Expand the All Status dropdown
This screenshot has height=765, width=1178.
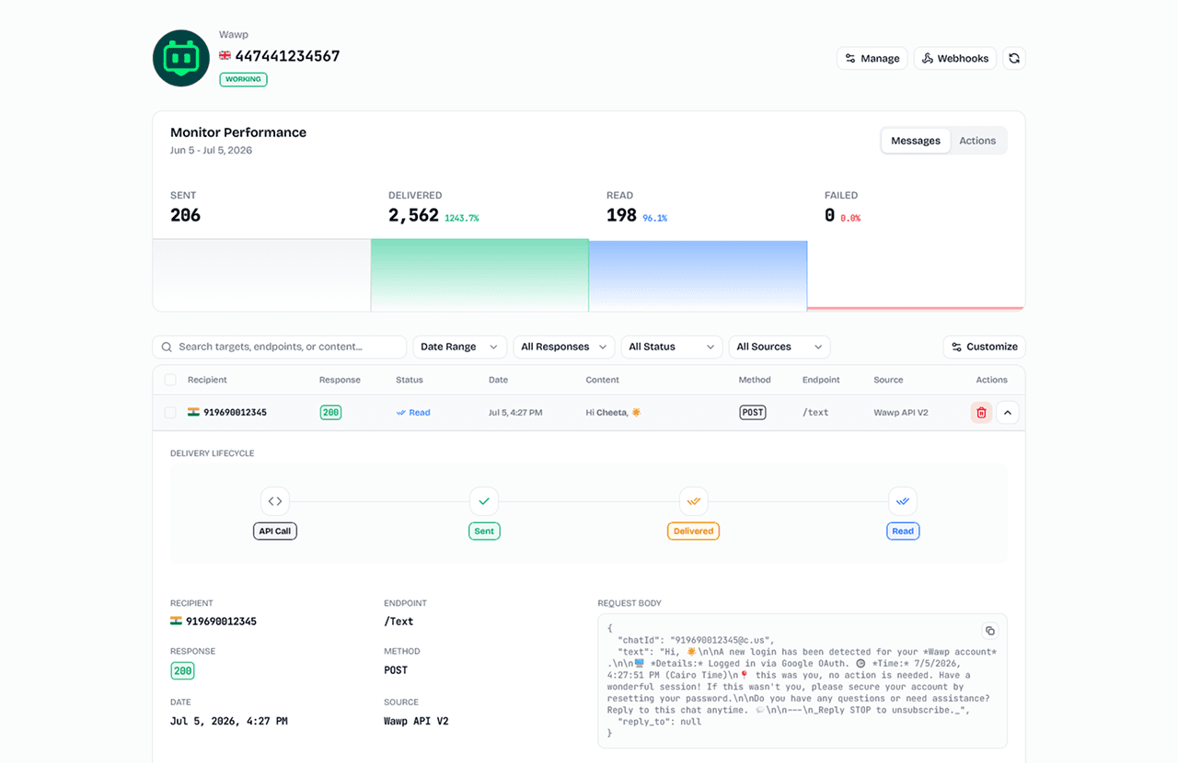pos(671,347)
